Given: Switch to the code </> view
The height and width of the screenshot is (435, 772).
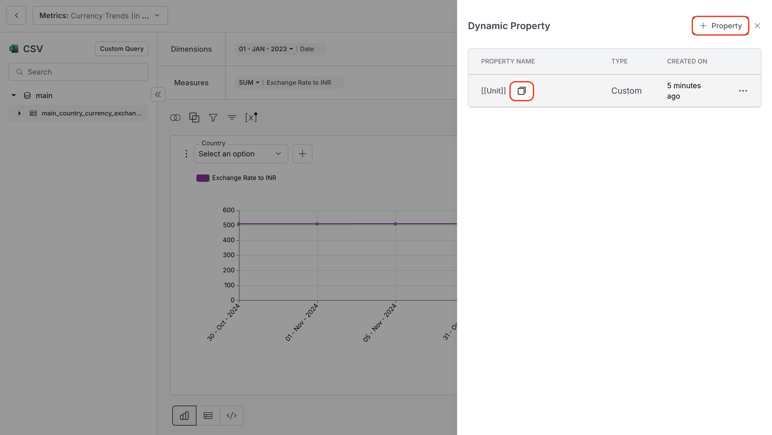Looking at the screenshot, I should [232, 415].
